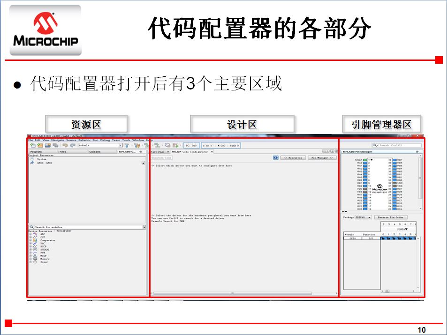Screen dimensions: 447x335
Task: Click the DAC module icon
Action: [35, 243]
